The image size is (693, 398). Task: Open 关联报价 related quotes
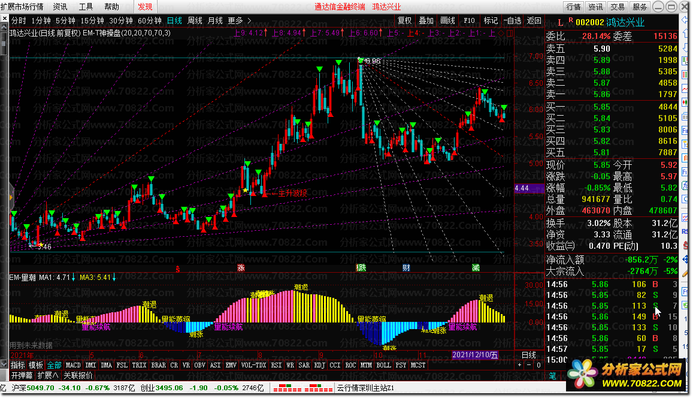(78, 375)
